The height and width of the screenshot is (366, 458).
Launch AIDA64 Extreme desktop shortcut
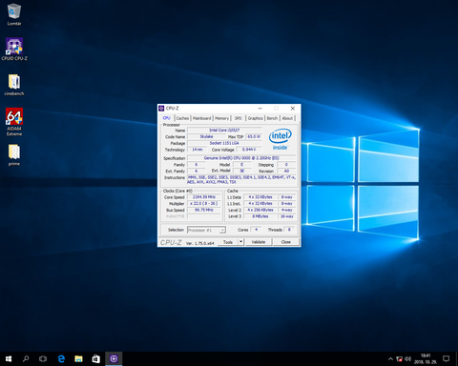[14, 122]
